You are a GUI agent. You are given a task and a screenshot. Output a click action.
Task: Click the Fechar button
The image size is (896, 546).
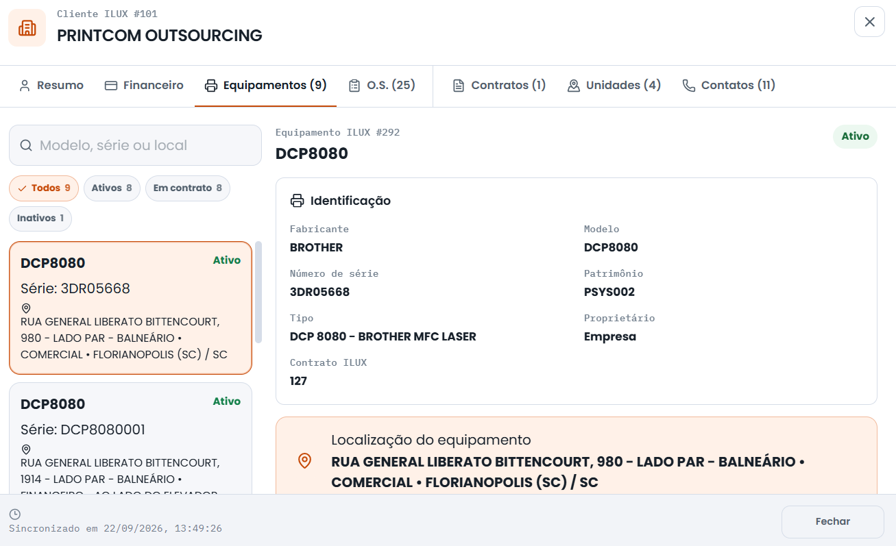833,522
